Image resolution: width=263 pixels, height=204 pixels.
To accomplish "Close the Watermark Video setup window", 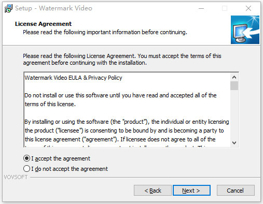I will (248, 8).
